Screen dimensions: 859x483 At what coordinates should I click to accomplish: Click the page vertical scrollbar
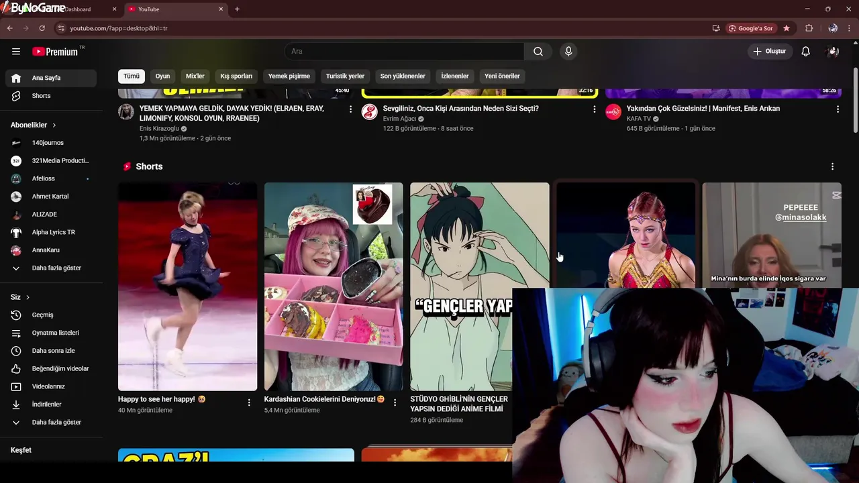tap(855, 101)
